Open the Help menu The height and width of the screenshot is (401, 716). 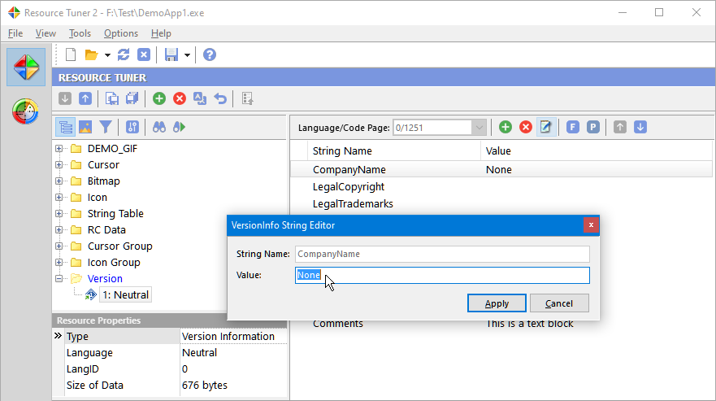pos(161,33)
